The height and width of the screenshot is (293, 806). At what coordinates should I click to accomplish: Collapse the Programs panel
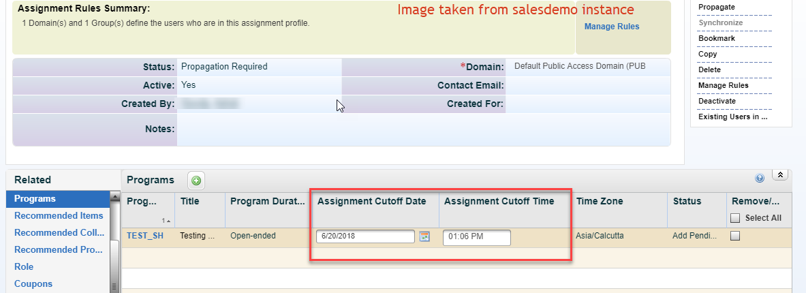(x=780, y=174)
